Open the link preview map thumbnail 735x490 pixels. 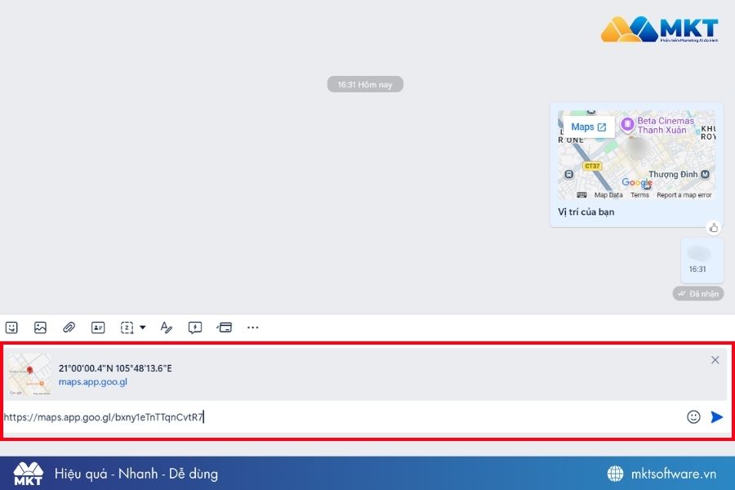(x=29, y=375)
